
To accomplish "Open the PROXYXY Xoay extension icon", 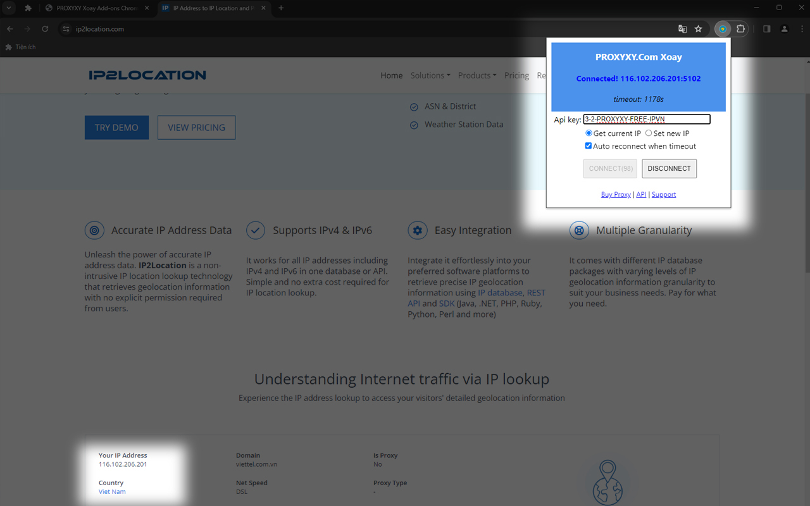I will (x=722, y=28).
